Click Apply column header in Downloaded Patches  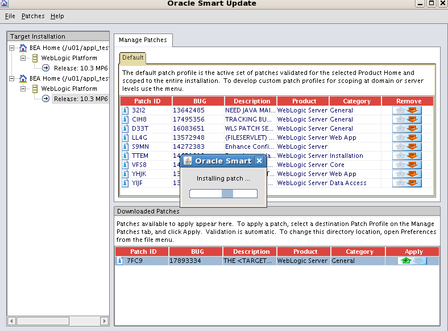[x=413, y=252]
